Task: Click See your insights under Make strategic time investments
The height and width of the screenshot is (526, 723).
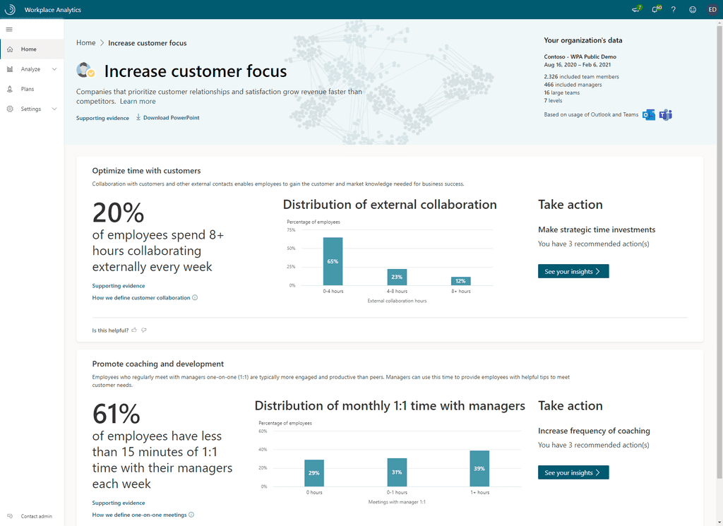Action: tap(573, 272)
